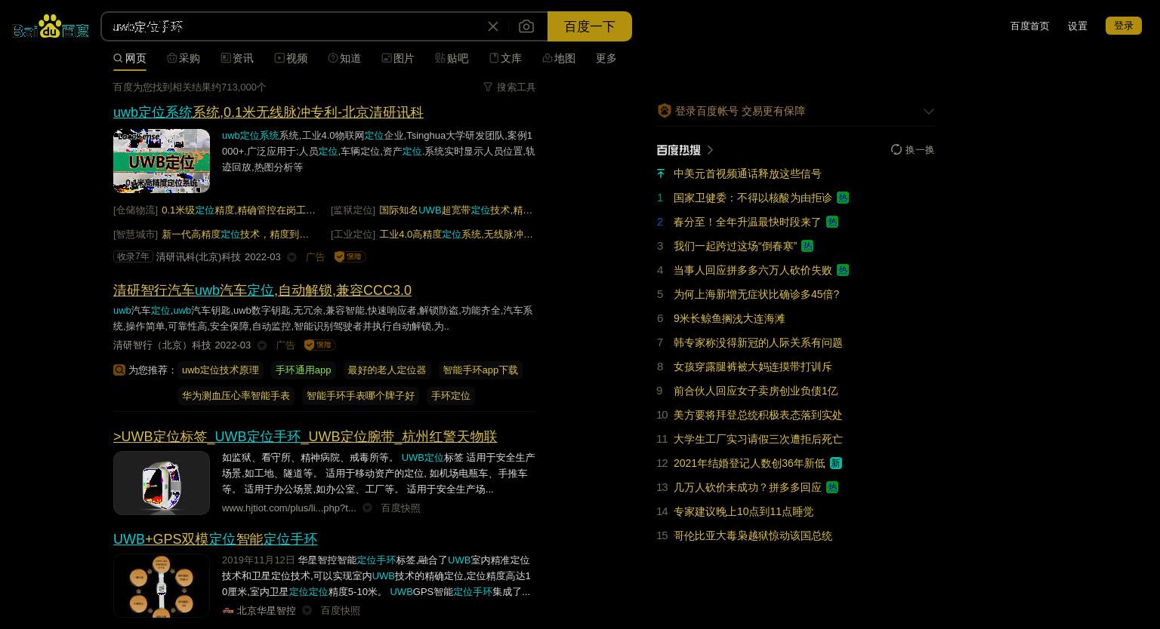The height and width of the screenshot is (629, 1160).
Task: Expand dropdown arrow beside www.hjtiot.com
Action: pos(367,508)
